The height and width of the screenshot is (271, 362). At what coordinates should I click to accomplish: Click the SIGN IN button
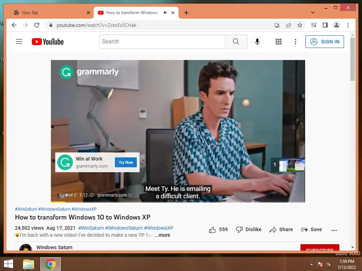click(325, 42)
